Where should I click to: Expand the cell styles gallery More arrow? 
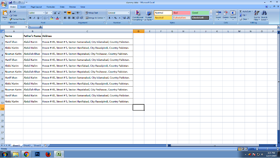click(x=211, y=18)
